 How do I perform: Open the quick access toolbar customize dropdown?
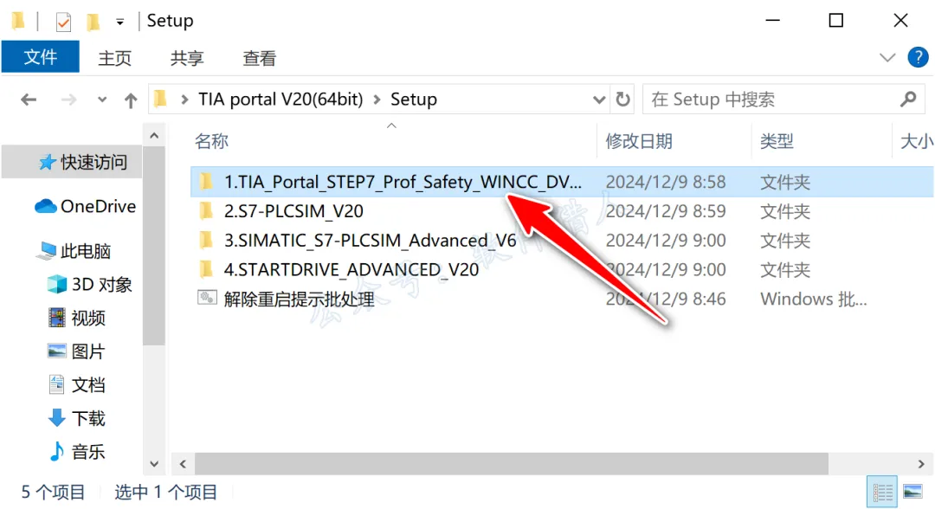119,22
